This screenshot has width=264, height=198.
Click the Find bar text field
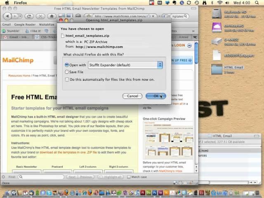(41, 177)
